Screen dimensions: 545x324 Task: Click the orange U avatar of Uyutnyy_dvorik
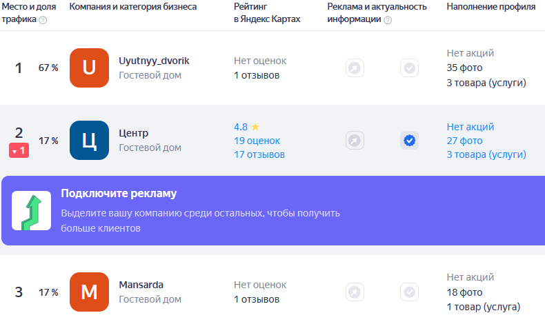click(x=89, y=68)
